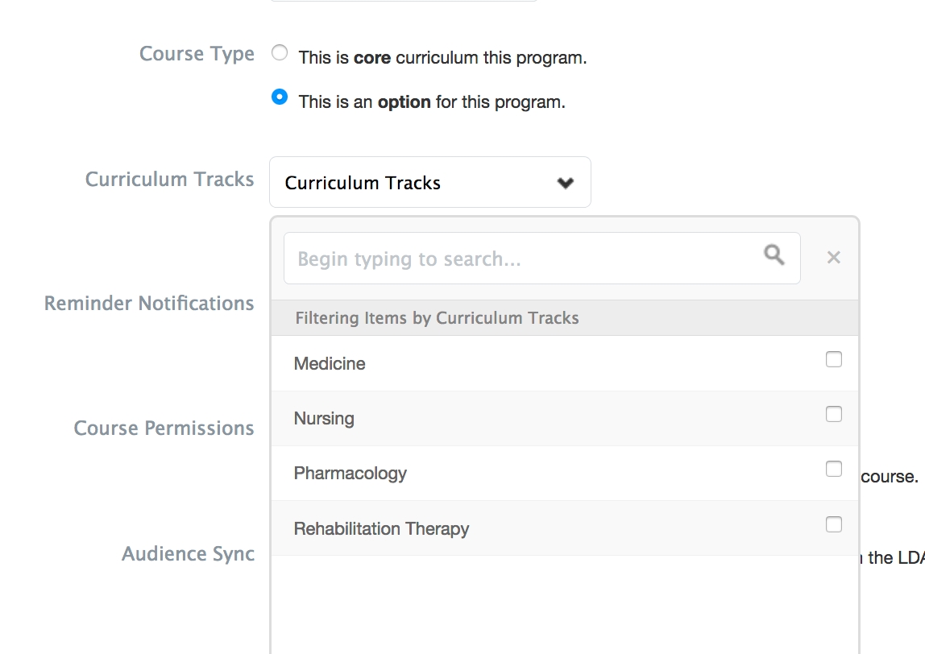This screenshot has height=654, width=925.
Task: Close the Curriculum Tracks filter panel
Action: pyautogui.click(x=834, y=258)
